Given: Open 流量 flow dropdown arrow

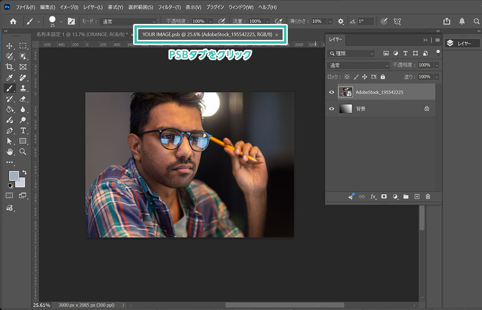Looking at the screenshot, I should coord(267,22).
